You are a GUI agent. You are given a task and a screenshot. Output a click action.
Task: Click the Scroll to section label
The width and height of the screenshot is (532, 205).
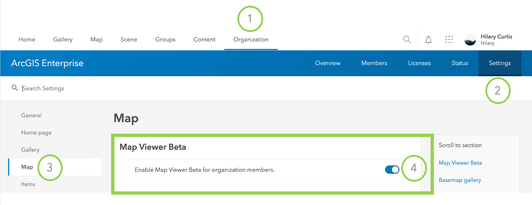coord(460,145)
